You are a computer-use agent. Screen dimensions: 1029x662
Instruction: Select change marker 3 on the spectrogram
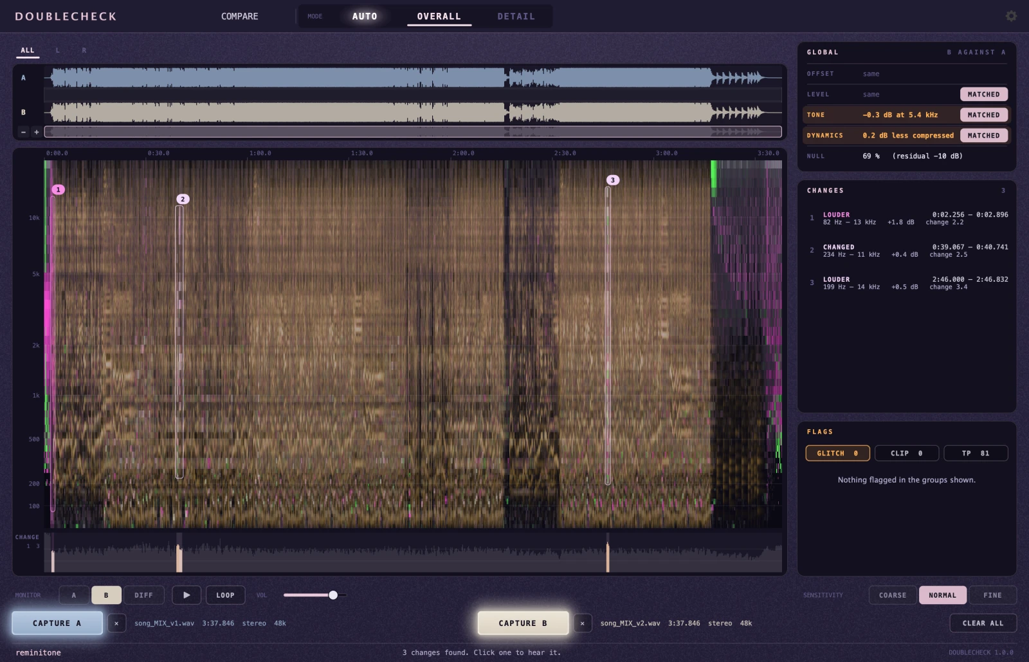point(613,180)
